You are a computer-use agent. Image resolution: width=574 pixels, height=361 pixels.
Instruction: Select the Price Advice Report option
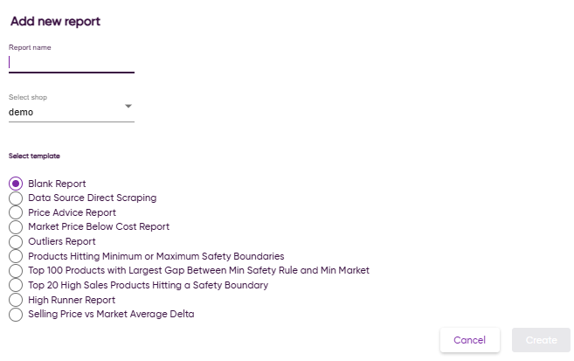point(16,212)
